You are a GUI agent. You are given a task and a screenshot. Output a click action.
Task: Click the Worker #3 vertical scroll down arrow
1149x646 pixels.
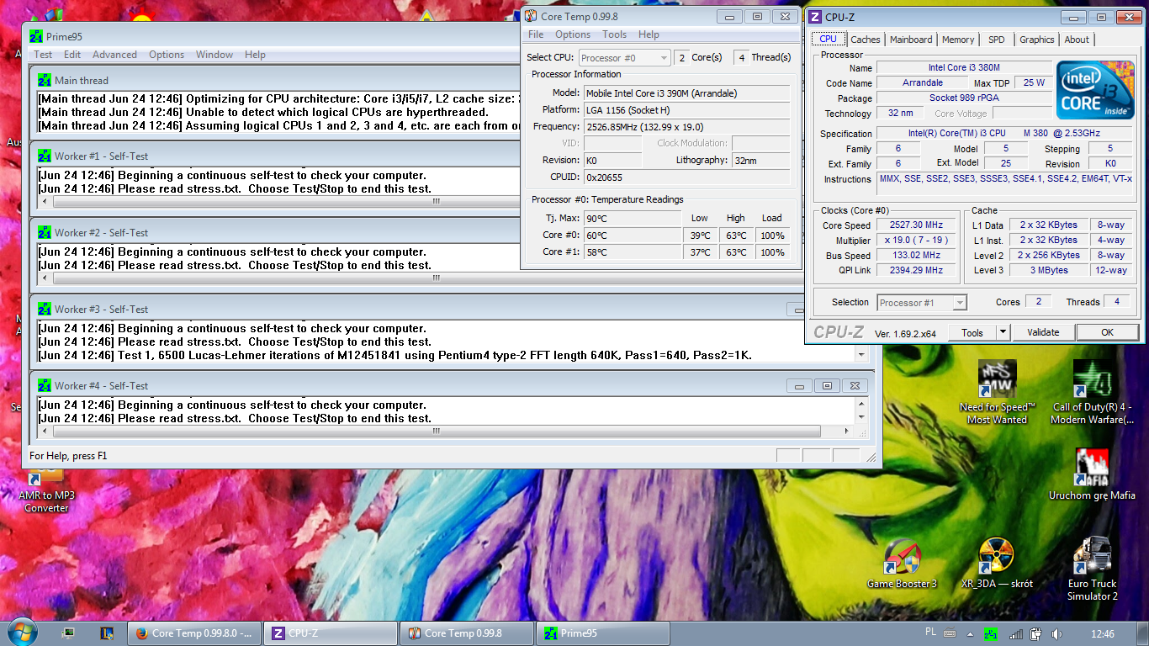[x=860, y=355]
